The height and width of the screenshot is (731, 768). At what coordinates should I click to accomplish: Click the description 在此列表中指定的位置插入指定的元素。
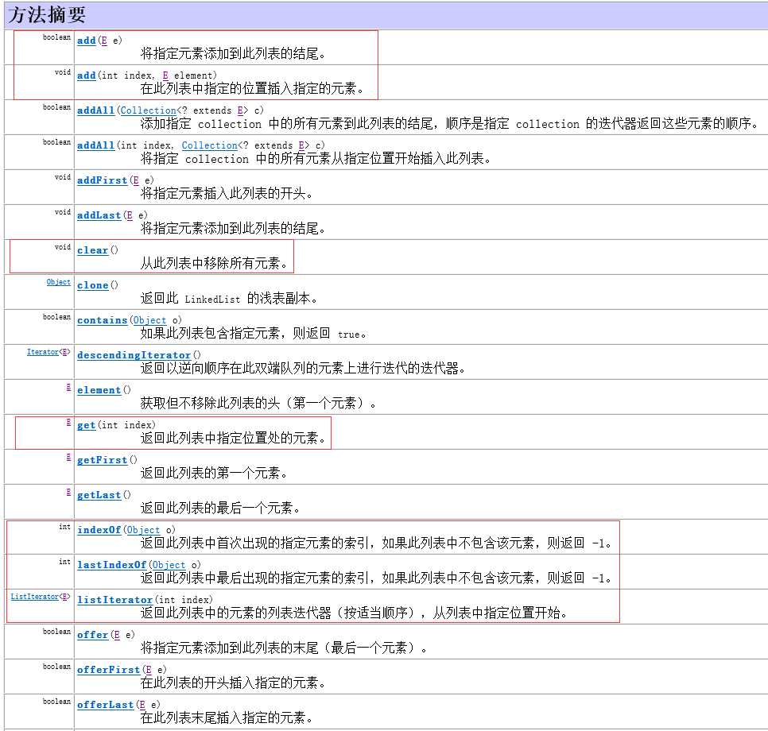[x=252, y=89]
